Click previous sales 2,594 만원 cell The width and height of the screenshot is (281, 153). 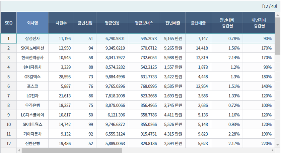[173, 143]
